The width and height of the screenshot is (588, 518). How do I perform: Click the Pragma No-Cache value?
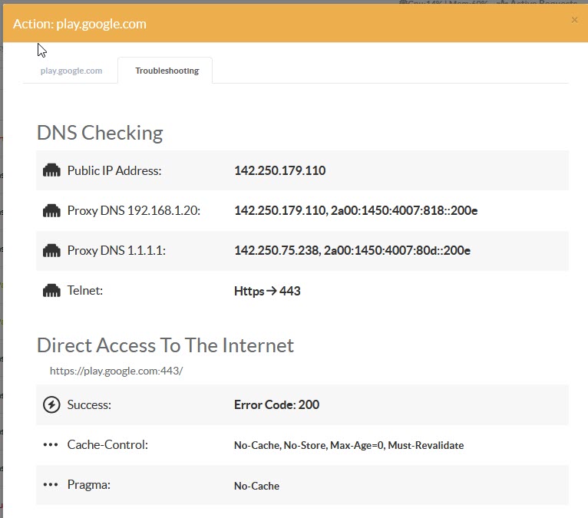[256, 486]
